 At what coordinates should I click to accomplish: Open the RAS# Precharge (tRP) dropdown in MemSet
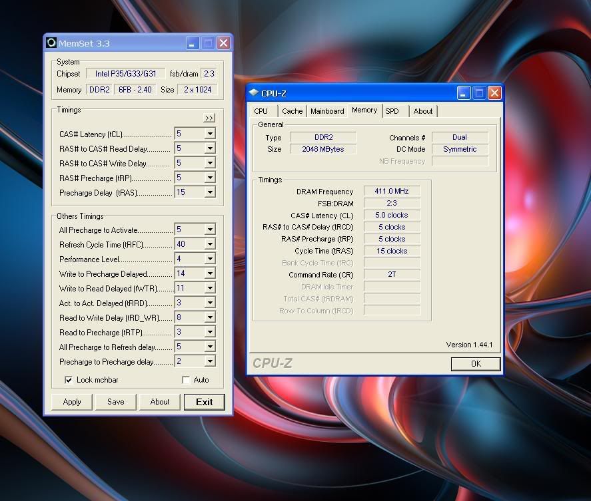[x=210, y=178]
